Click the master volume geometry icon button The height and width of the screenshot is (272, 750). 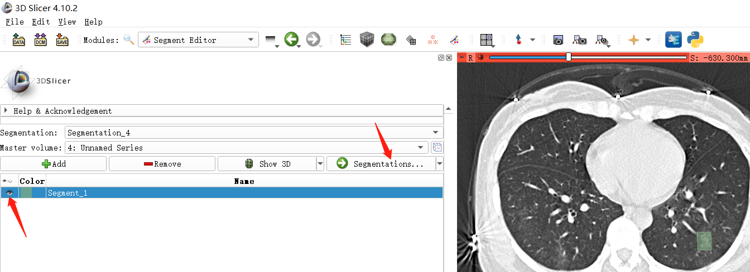437,148
